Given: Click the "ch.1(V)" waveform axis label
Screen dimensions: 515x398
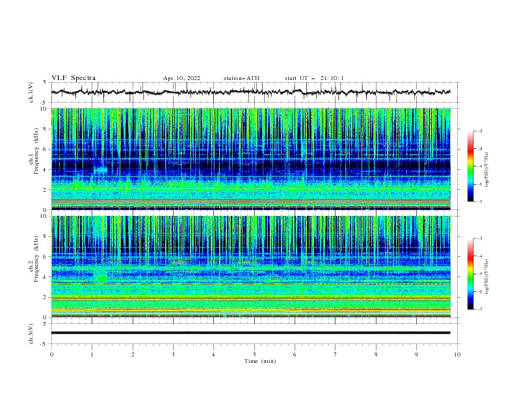Looking at the screenshot, I should 31,92.
